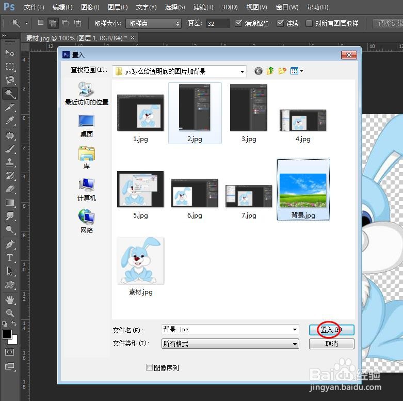Image resolution: width=403 pixels, height=401 pixels.
Task: Close the 素材.jpg document tab
Action: [x=133, y=38]
